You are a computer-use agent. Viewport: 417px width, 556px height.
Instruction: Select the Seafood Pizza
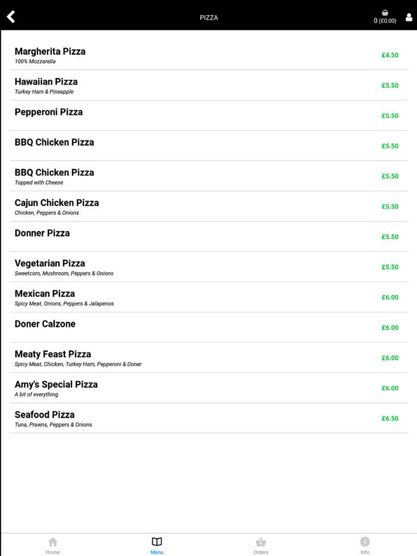[208, 418]
